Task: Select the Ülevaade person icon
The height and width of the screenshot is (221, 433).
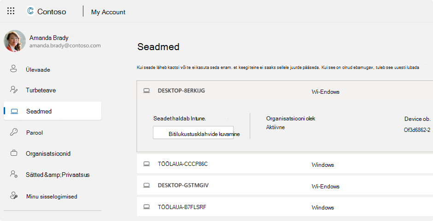Action: (x=13, y=68)
